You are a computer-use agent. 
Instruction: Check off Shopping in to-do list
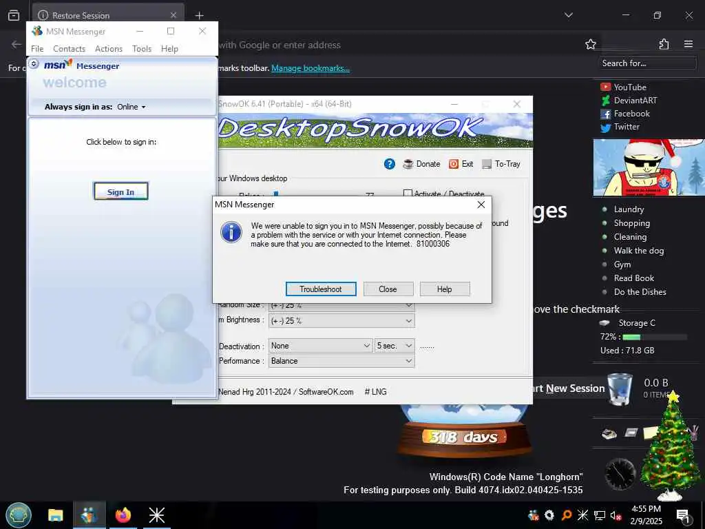pyautogui.click(x=604, y=223)
